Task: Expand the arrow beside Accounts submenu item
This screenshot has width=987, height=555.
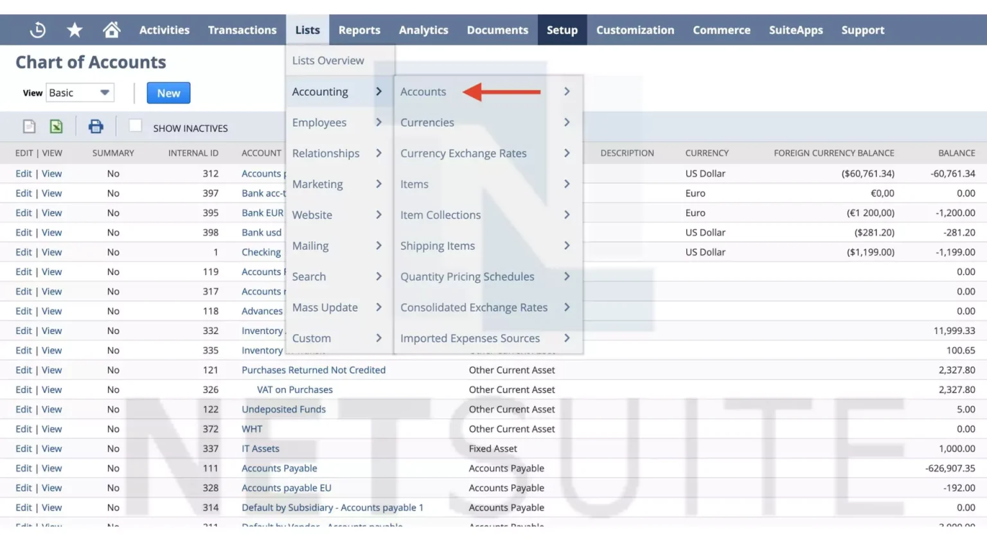Action: [567, 91]
